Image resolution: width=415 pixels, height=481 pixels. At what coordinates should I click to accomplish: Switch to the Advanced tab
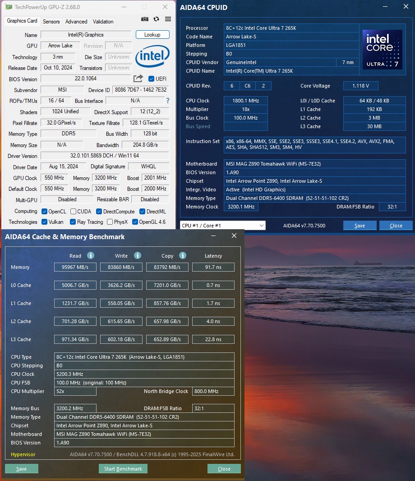pyautogui.click(x=76, y=22)
